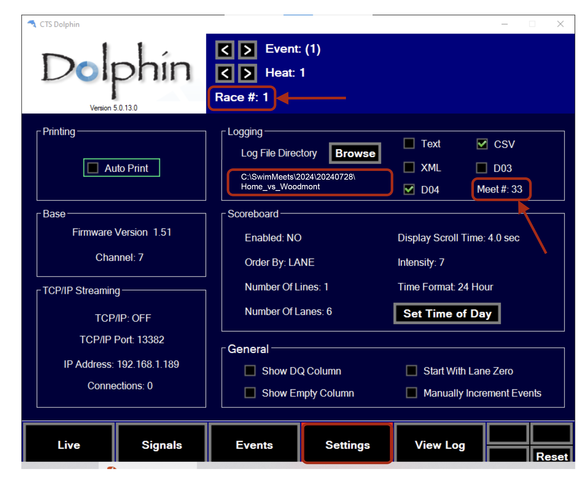
Task: Click Firmware Version 1.51 text
Action: [122, 232]
